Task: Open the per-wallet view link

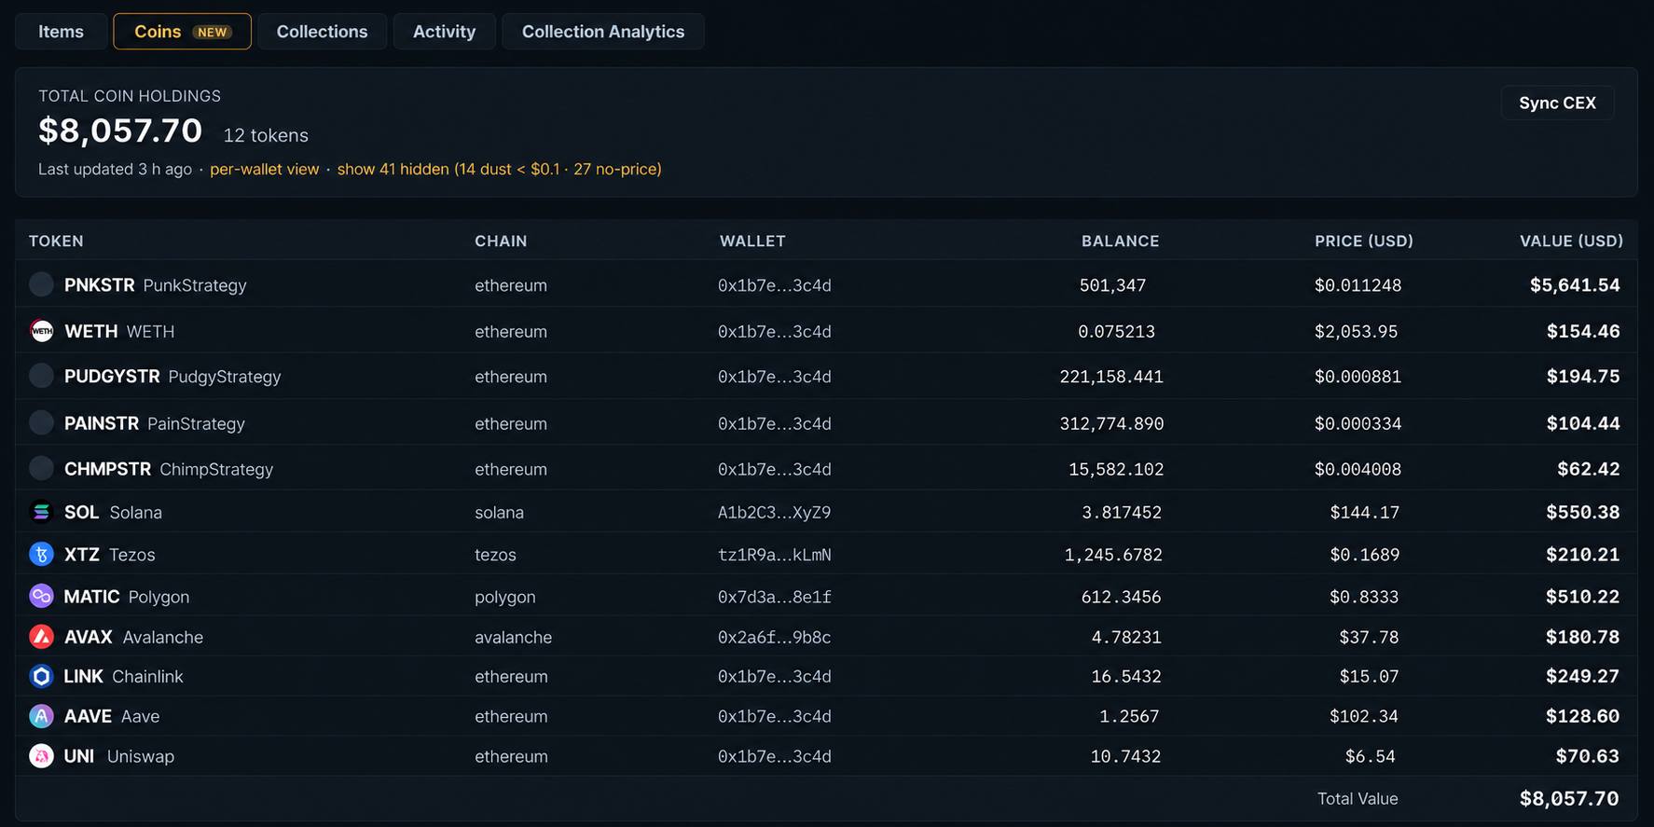Action: click(264, 169)
